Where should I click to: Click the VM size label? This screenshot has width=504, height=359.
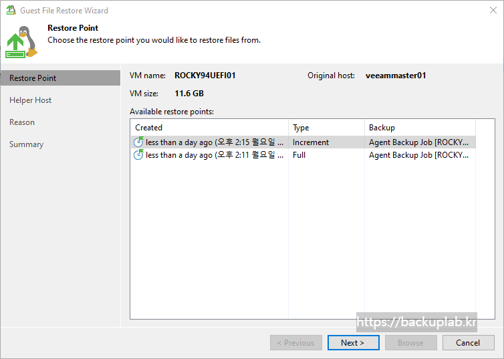click(x=144, y=94)
